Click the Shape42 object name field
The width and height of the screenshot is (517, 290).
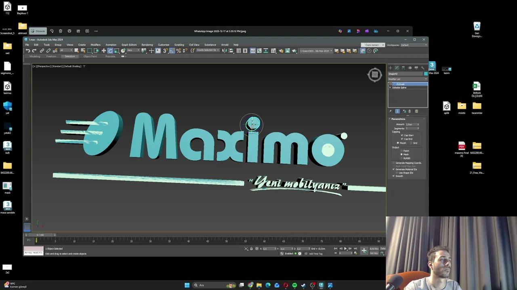[x=406, y=74]
